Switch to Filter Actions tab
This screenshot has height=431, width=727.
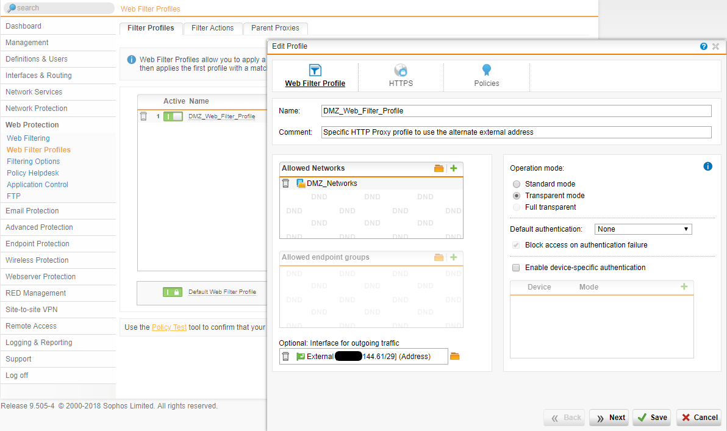click(212, 28)
